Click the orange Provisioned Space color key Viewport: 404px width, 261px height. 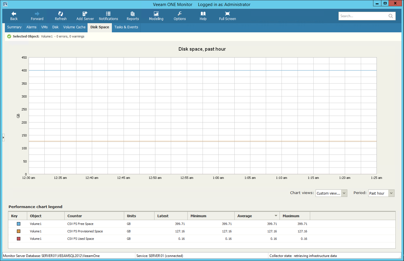(19, 231)
